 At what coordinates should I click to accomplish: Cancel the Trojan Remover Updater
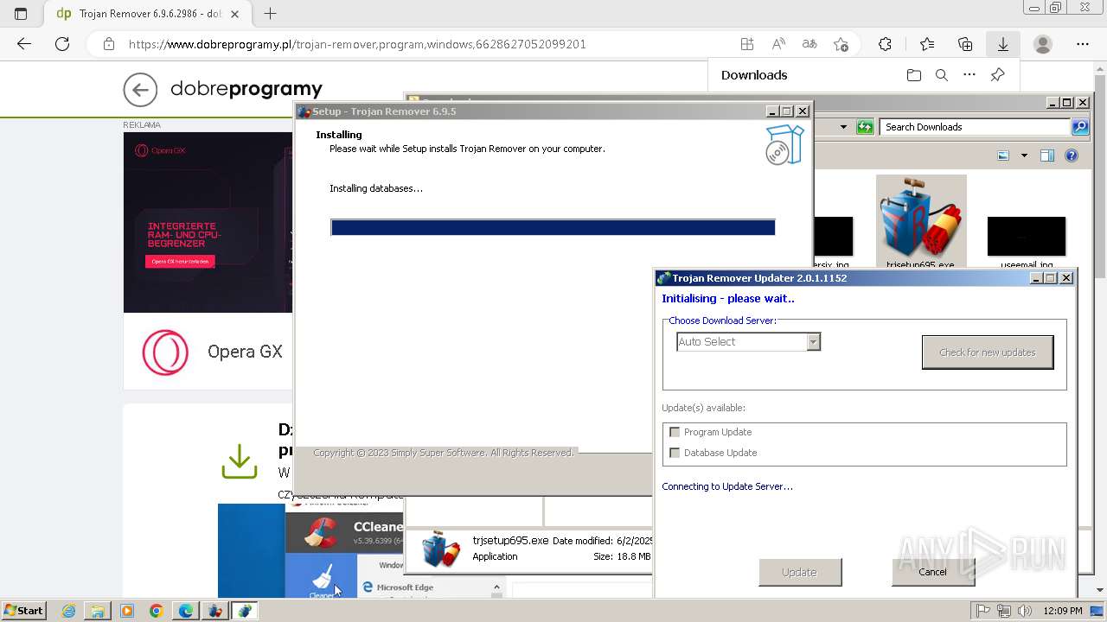932,572
